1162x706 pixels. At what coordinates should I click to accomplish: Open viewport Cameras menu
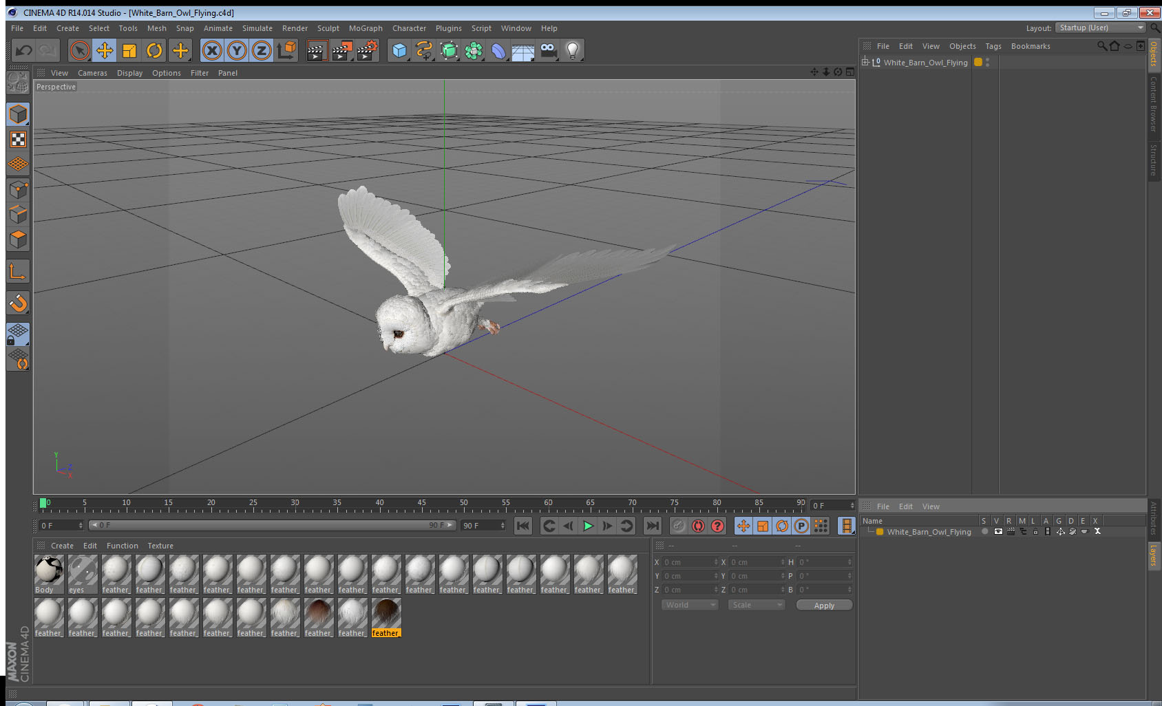tap(92, 73)
